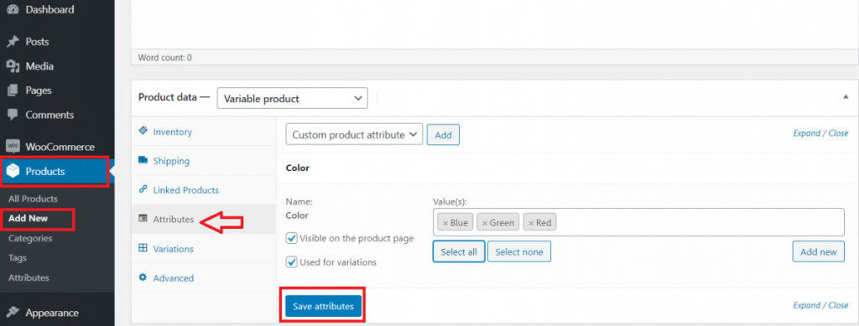Click the WooCommerce logo icon
This screenshot has height=326, width=859.
pos(13,147)
